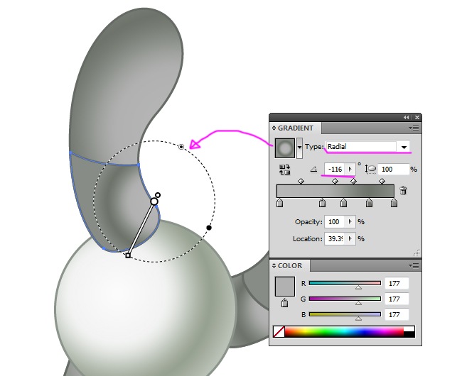Select the COLOR panel tab
Screen dimensions: 462x376
pos(290,266)
